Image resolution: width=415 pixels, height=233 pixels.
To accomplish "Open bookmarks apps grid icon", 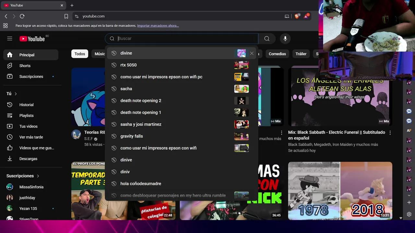I will [5, 26].
